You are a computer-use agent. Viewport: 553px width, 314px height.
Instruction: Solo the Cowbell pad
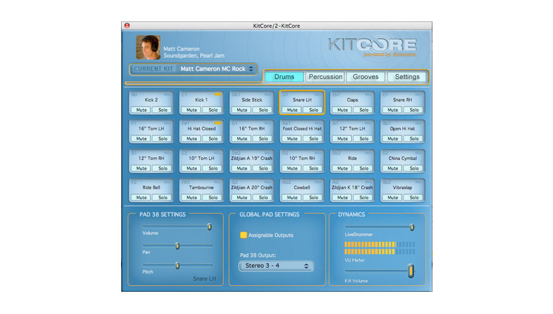(313, 198)
